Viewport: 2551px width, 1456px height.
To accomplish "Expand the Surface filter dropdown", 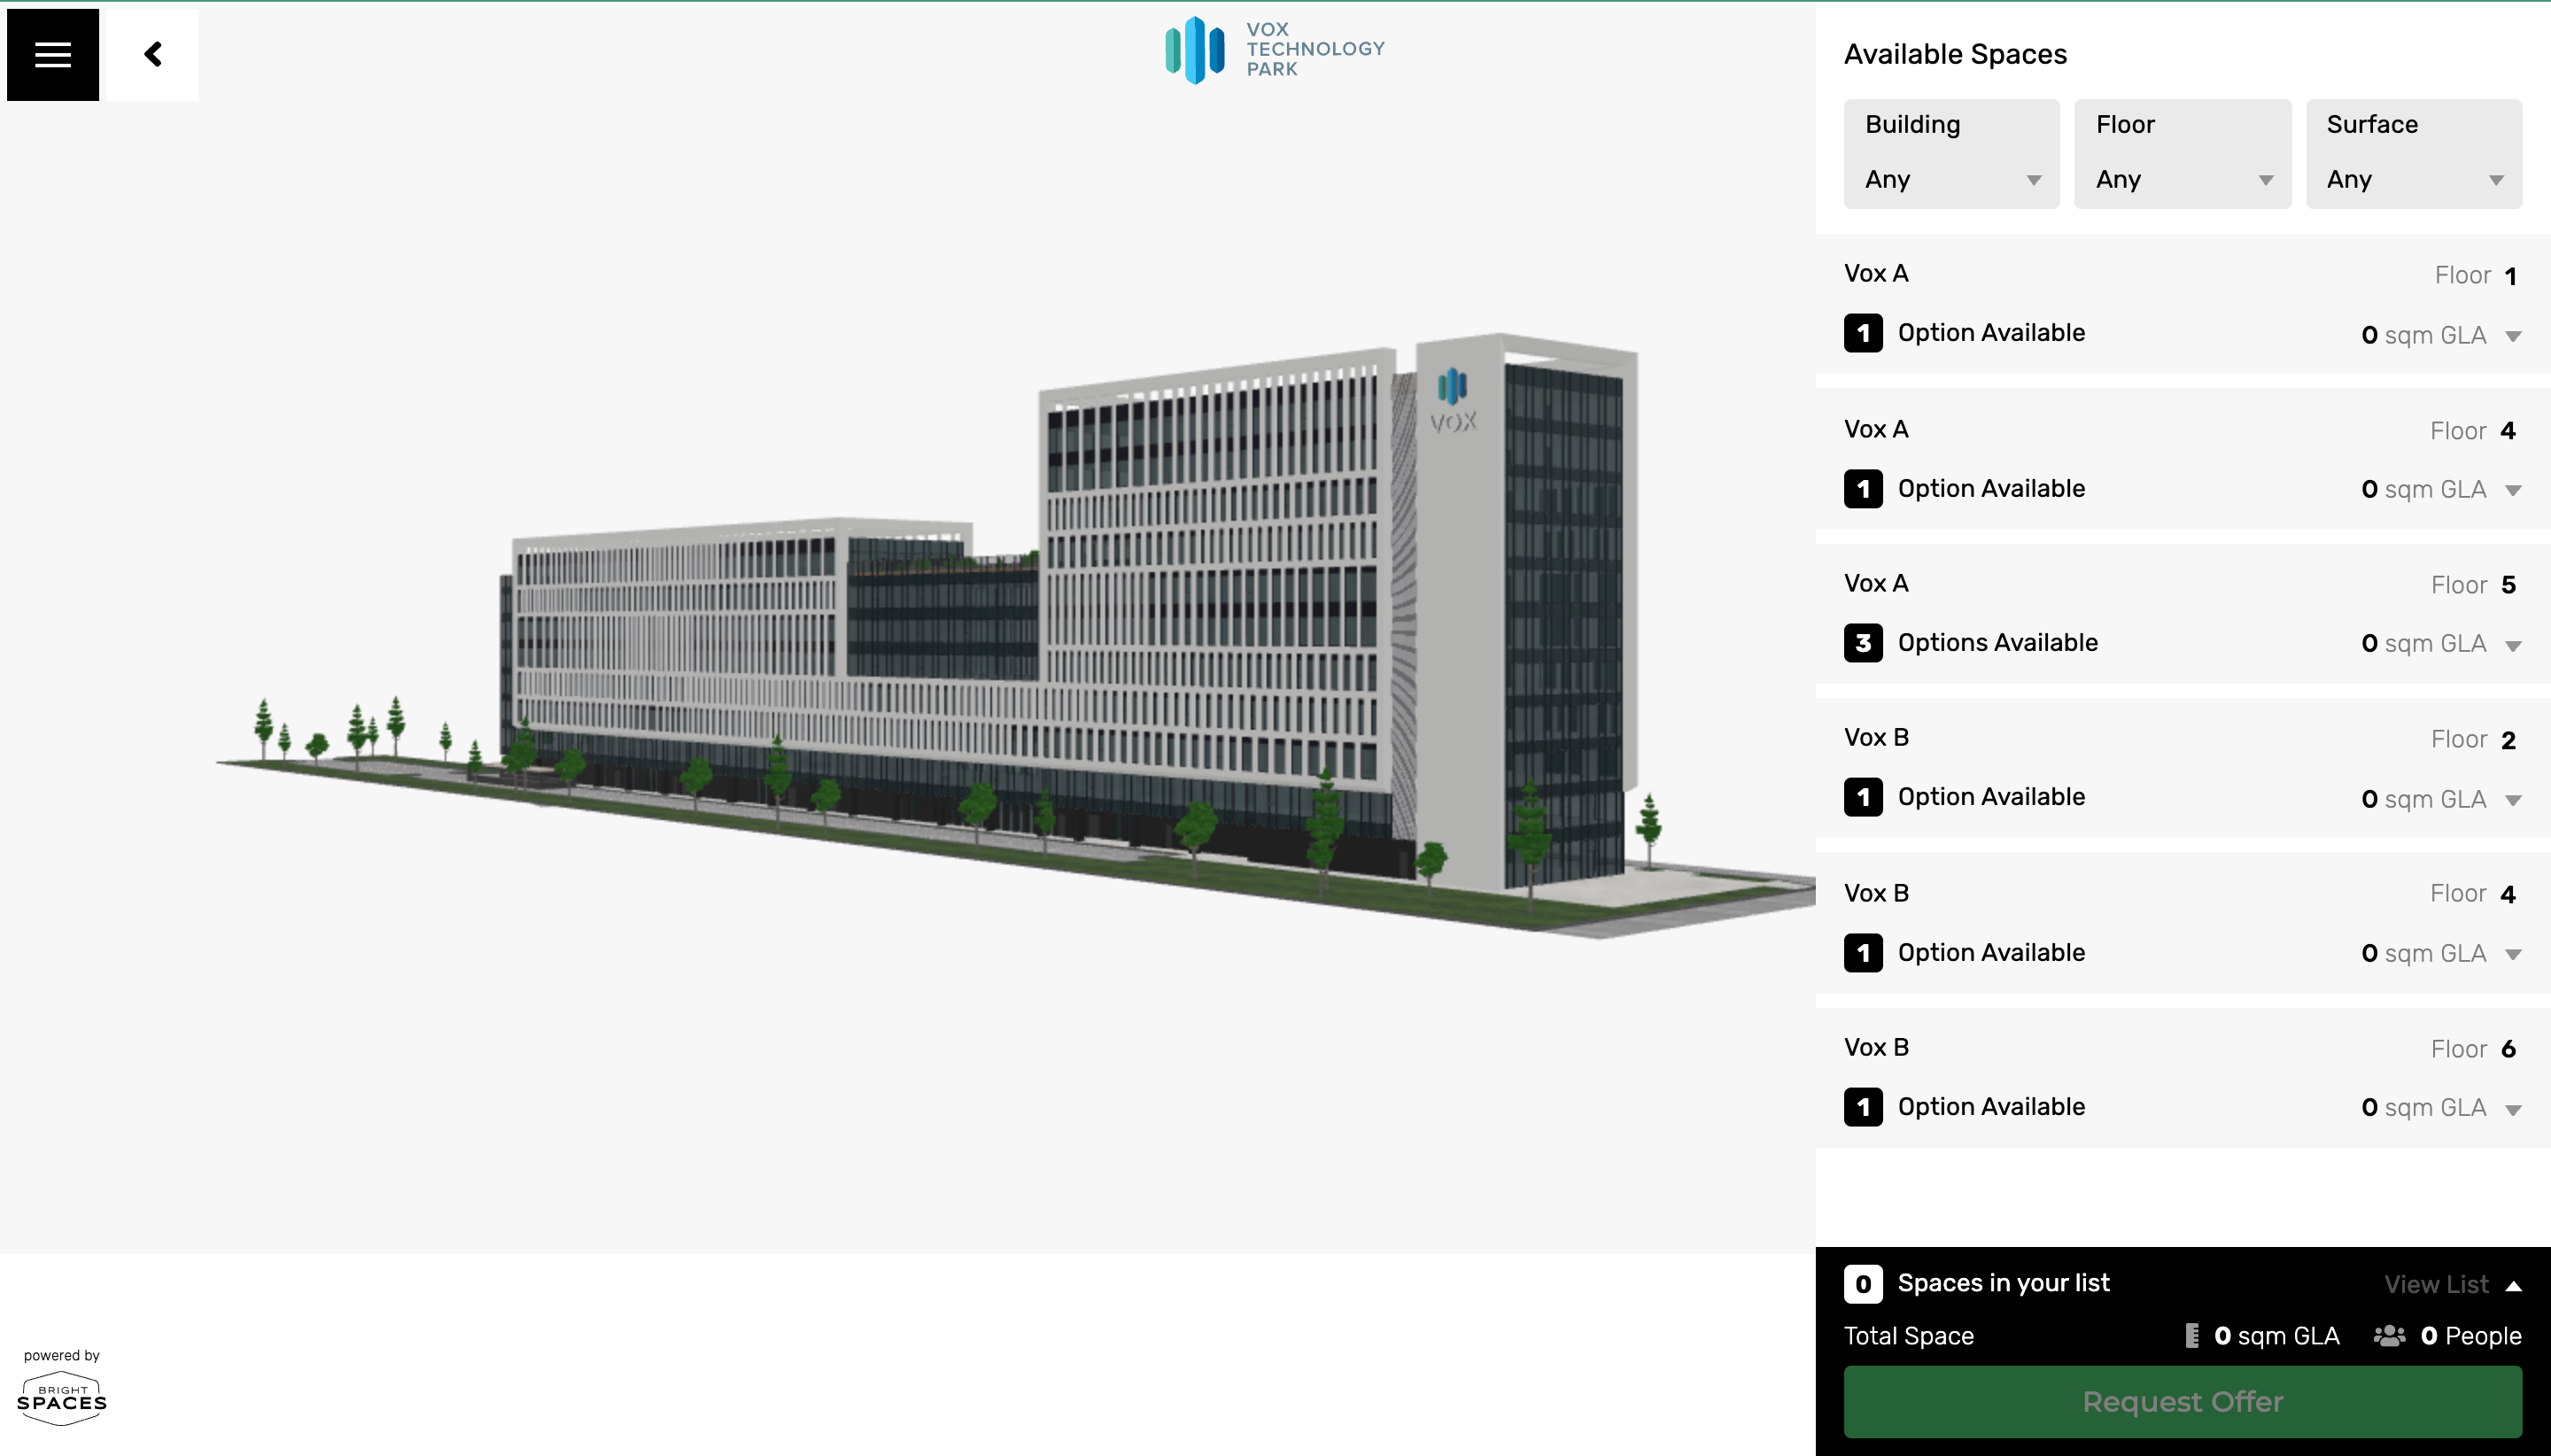I will tap(2415, 181).
